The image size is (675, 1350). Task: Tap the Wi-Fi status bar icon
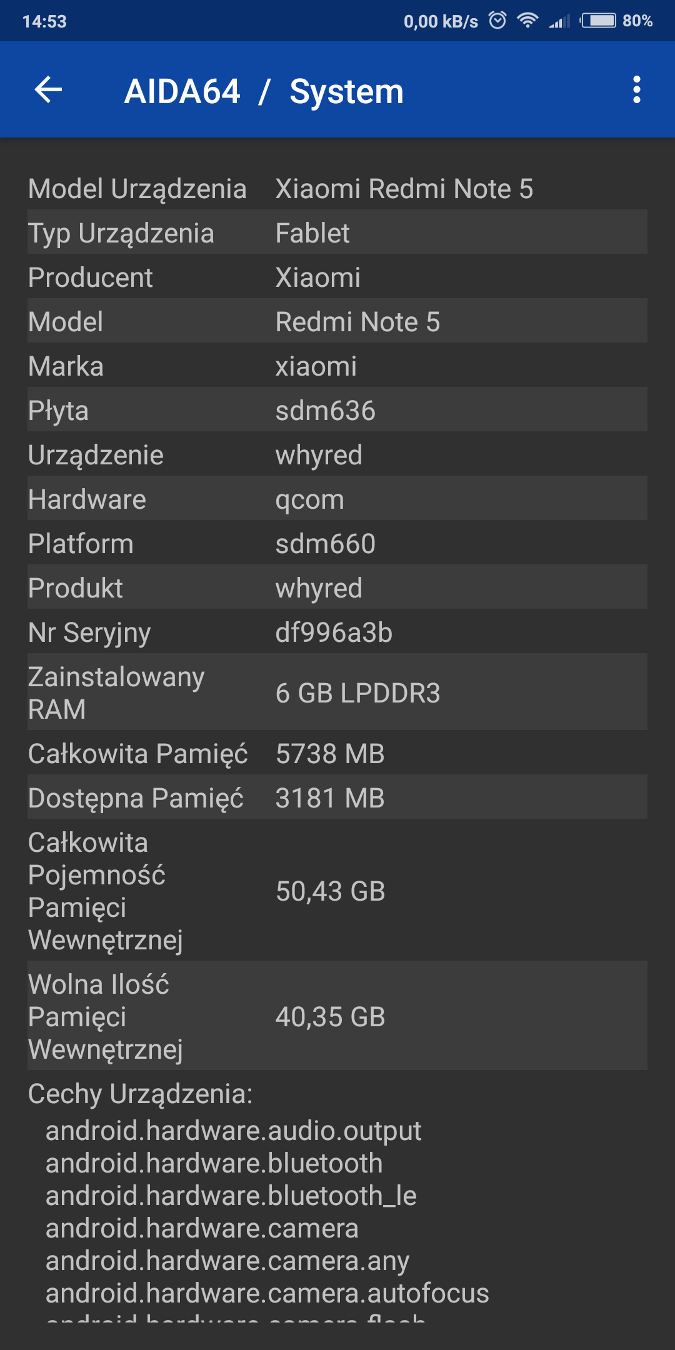pyautogui.click(x=527, y=21)
